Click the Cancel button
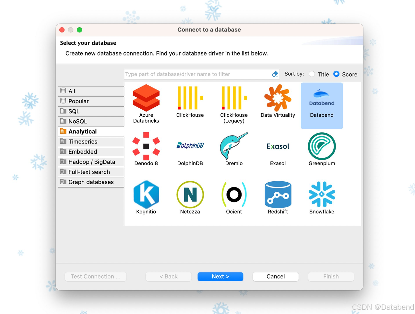 click(x=276, y=276)
